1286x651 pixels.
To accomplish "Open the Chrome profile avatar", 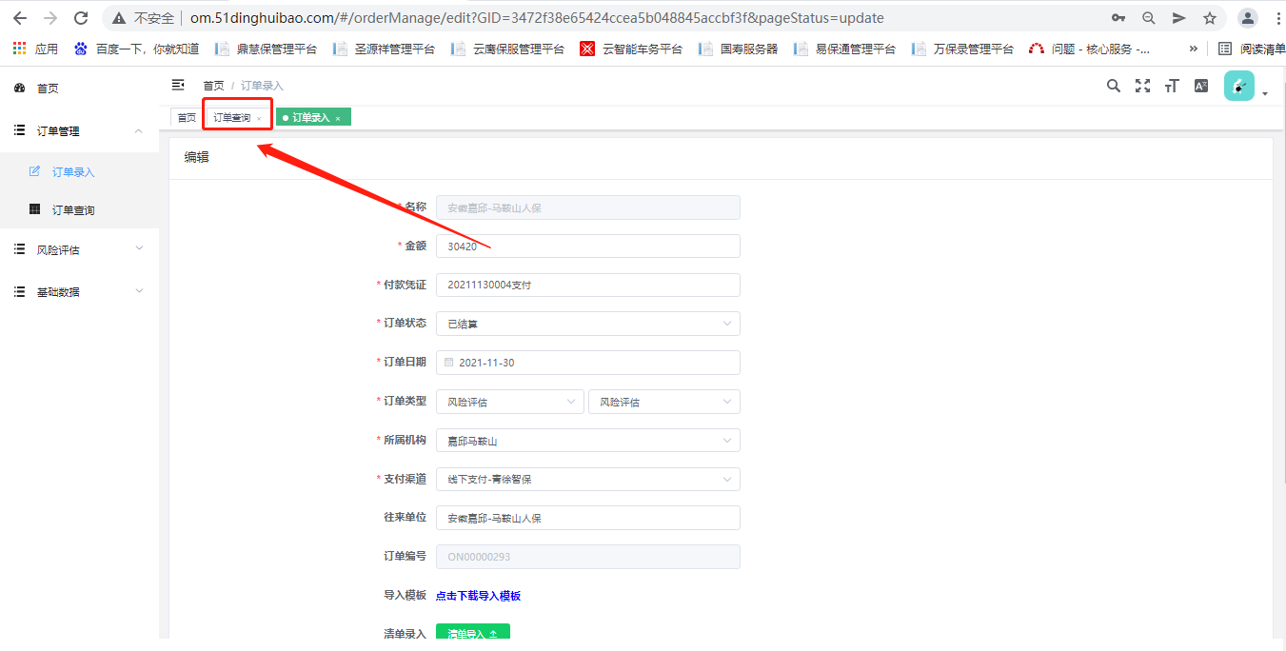I will point(1247,18).
